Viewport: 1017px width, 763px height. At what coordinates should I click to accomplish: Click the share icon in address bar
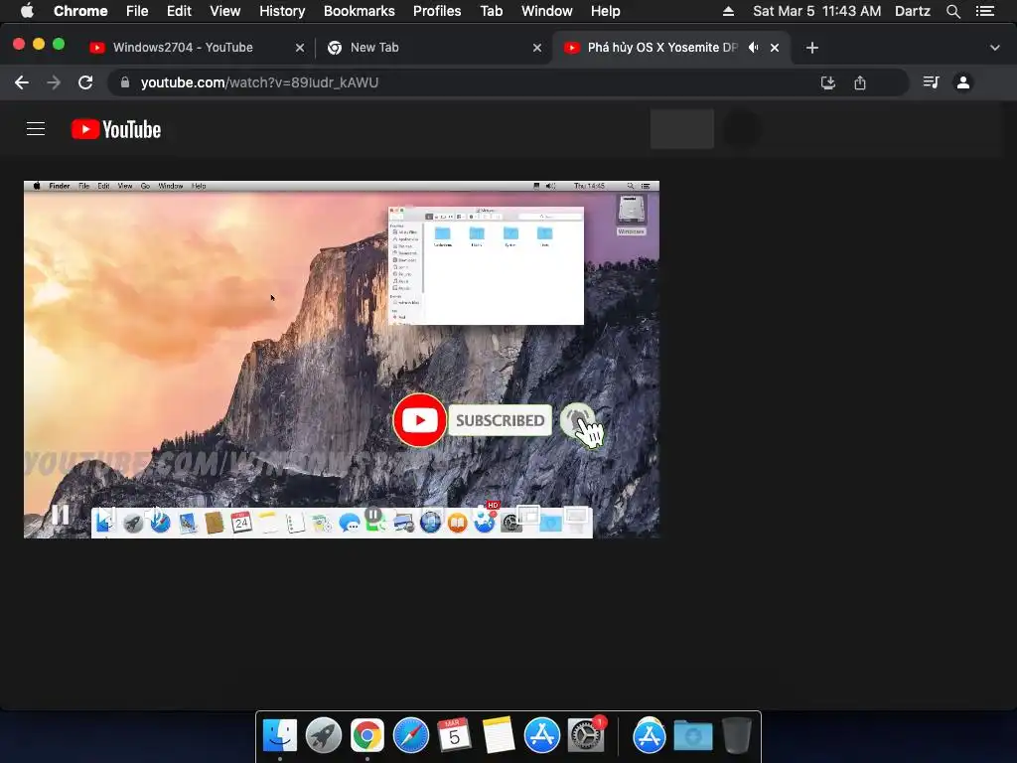[860, 82]
